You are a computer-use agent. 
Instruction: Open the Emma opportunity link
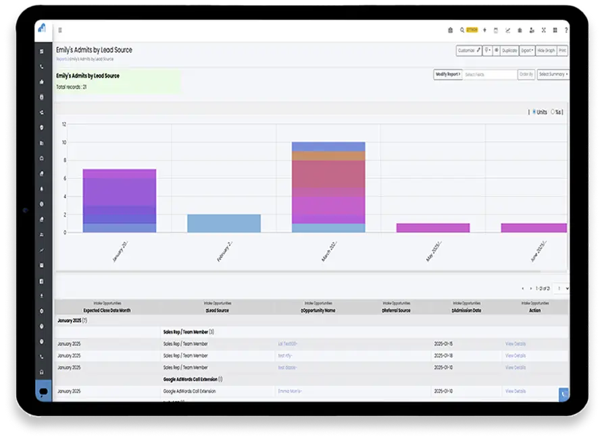click(290, 391)
